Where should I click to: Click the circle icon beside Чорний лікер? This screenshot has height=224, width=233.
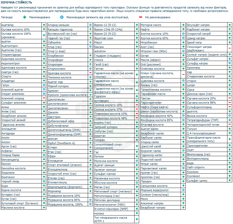pos(44,181)
